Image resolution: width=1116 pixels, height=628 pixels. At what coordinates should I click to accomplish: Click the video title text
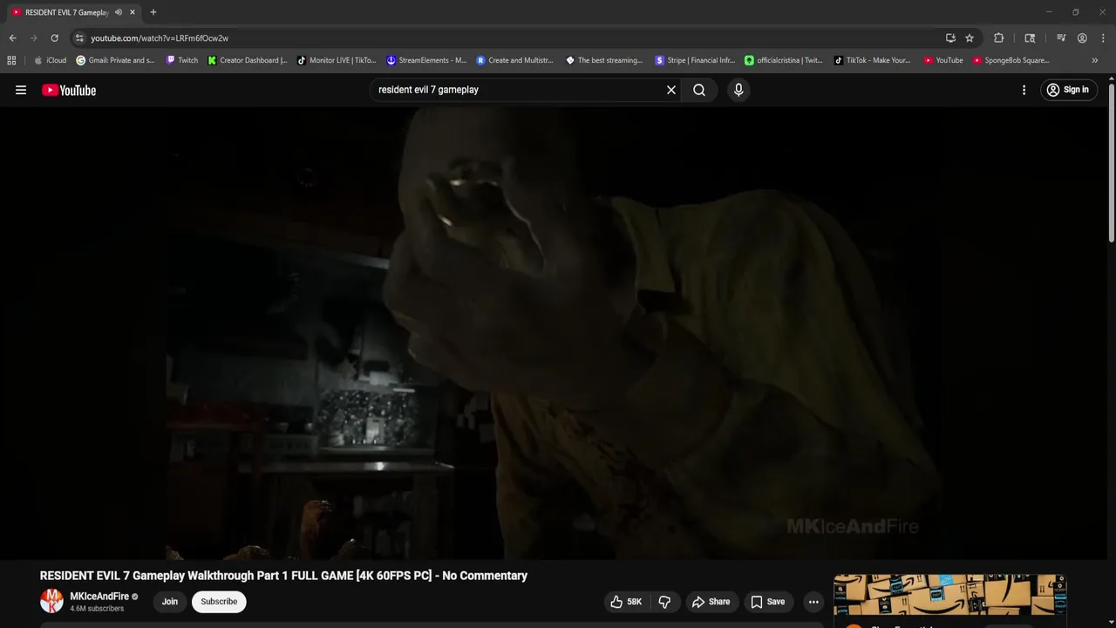pos(283,576)
